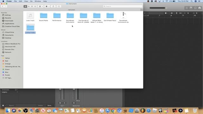Open Network in the Finder sidebar

8,52
